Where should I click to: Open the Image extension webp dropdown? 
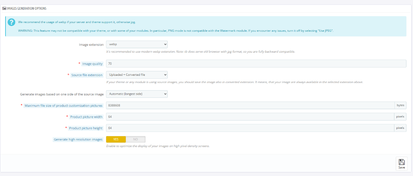[x=137, y=44]
